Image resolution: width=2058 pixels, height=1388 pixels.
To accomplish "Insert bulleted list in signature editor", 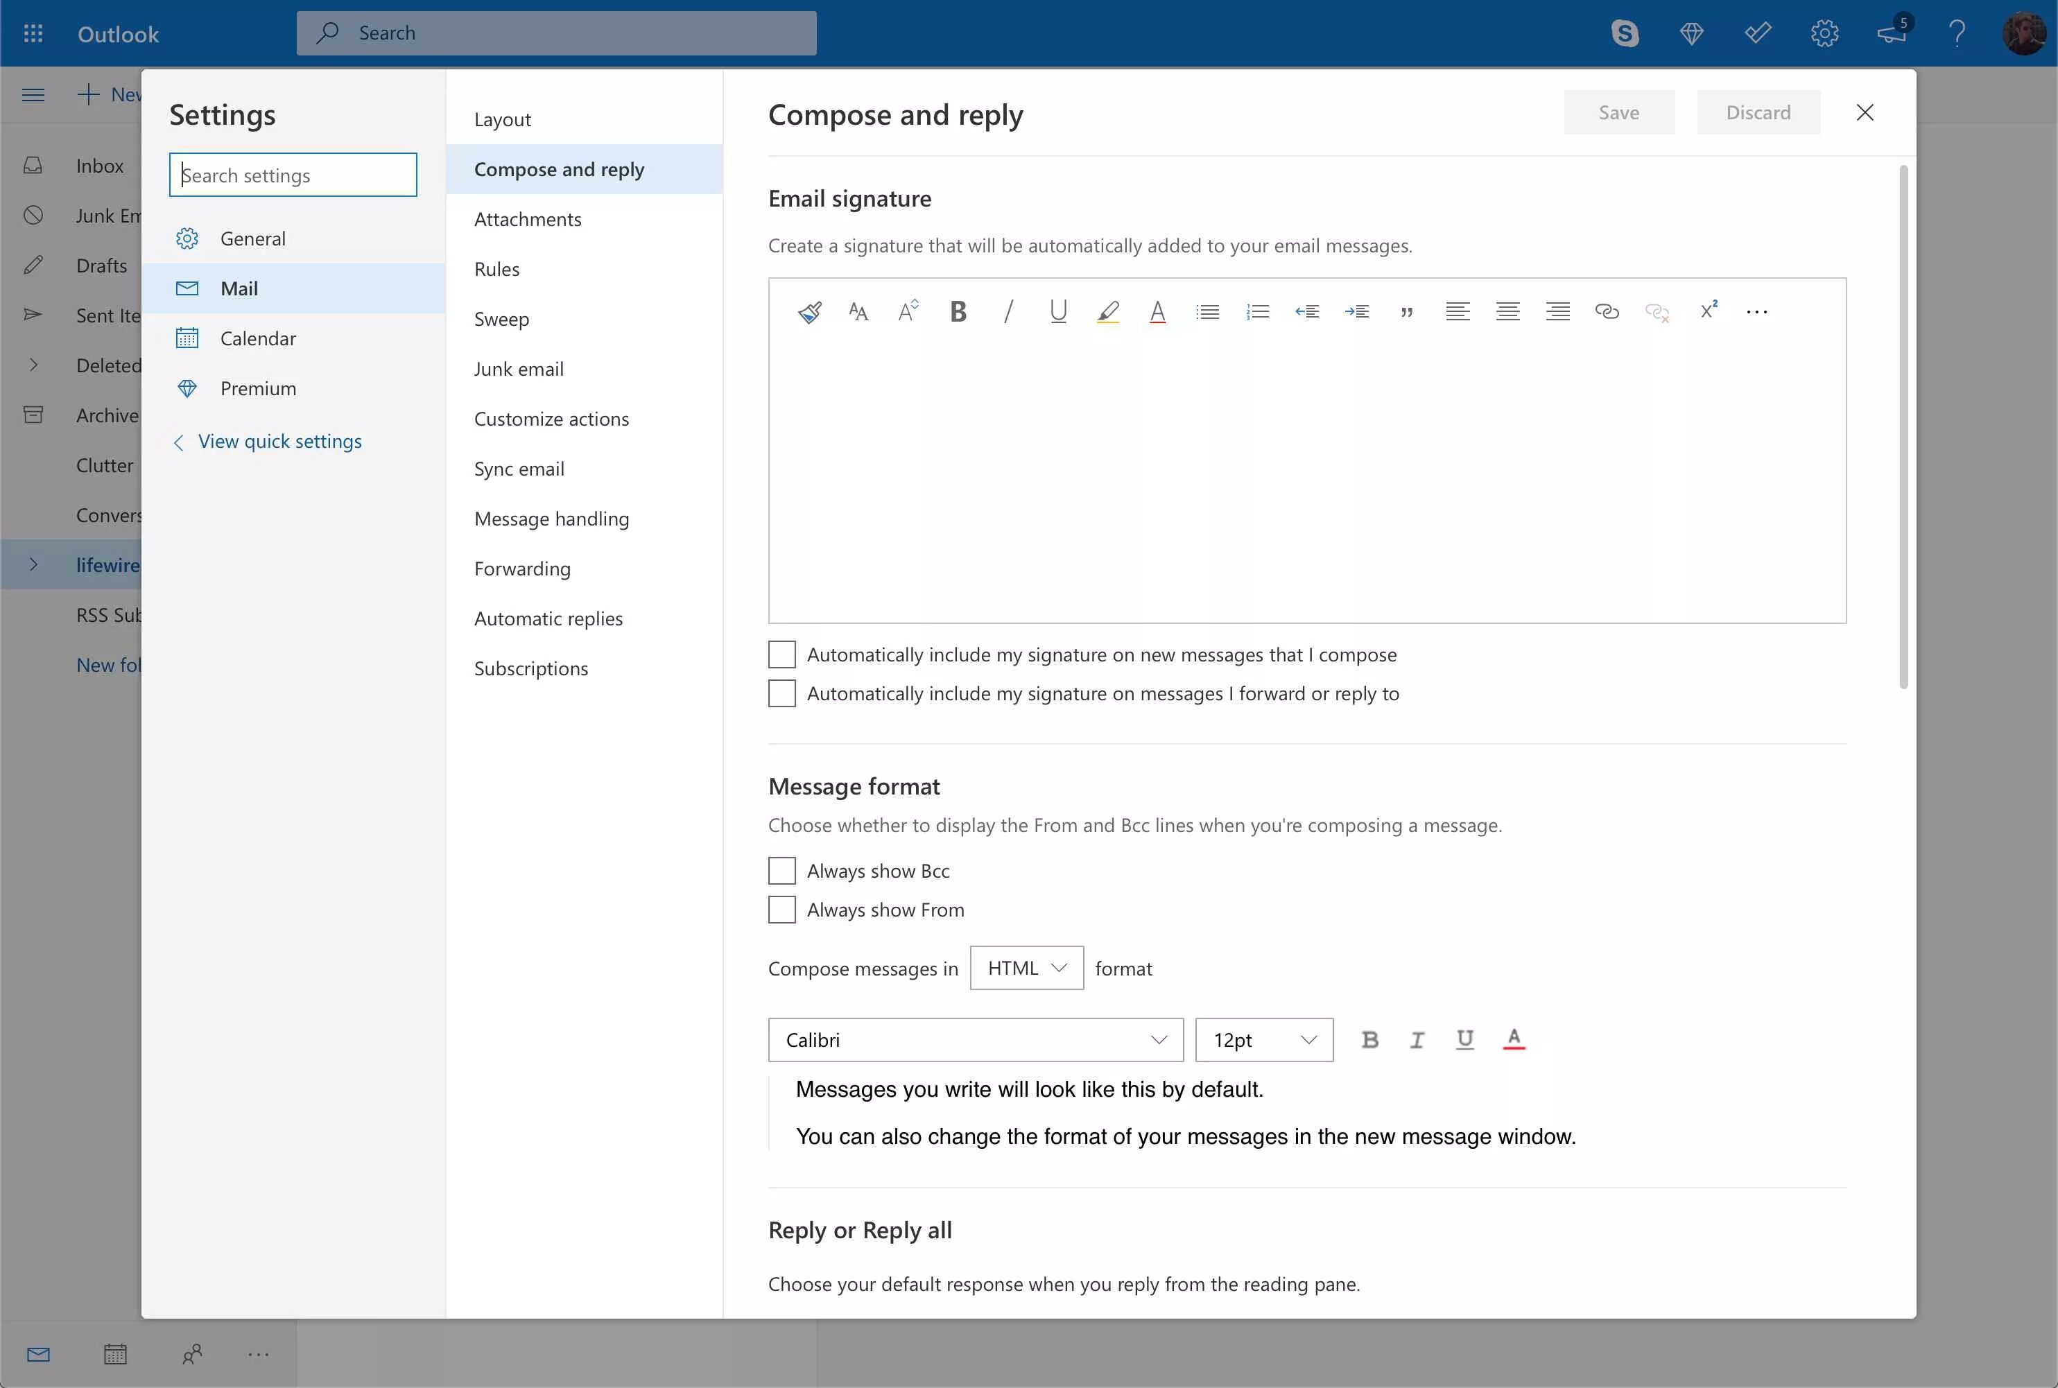I will coord(1207,311).
